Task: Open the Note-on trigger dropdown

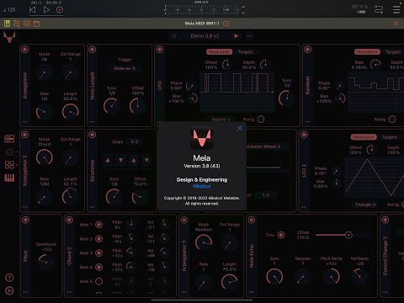Action: click(125, 68)
